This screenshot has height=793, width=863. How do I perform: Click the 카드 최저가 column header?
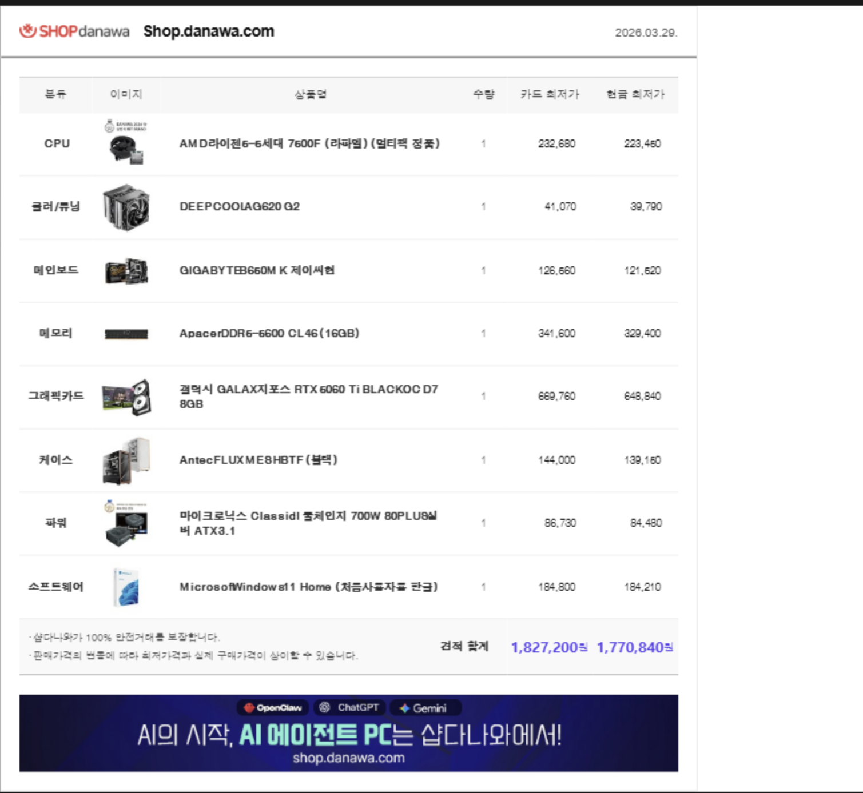[x=550, y=94]
